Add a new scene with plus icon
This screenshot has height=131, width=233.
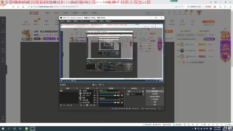click(61, 105)
